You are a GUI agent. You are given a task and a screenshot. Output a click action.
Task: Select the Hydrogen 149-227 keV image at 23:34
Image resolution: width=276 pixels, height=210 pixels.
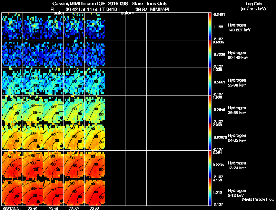[x=12, y=27]
